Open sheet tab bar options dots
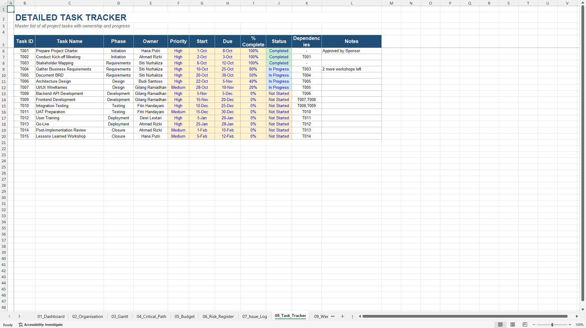This screenshot has height=328, width=586. click(x=352, y=316)
